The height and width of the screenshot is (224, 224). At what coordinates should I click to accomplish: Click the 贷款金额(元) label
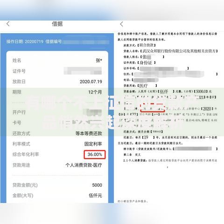click(25, 185)
